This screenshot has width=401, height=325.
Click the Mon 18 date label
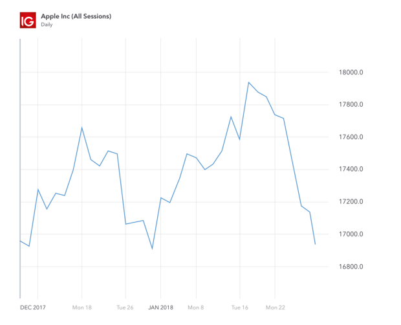point(82,308)
